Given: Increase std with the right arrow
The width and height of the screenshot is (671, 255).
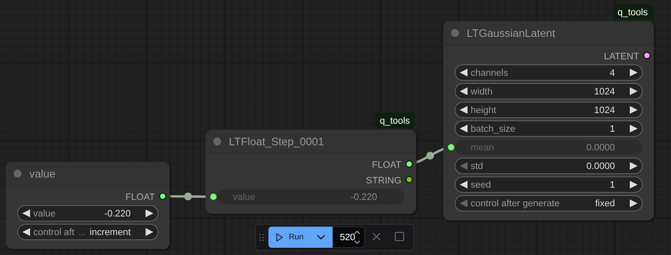Looking at the screenshot, I should [633, 166].
